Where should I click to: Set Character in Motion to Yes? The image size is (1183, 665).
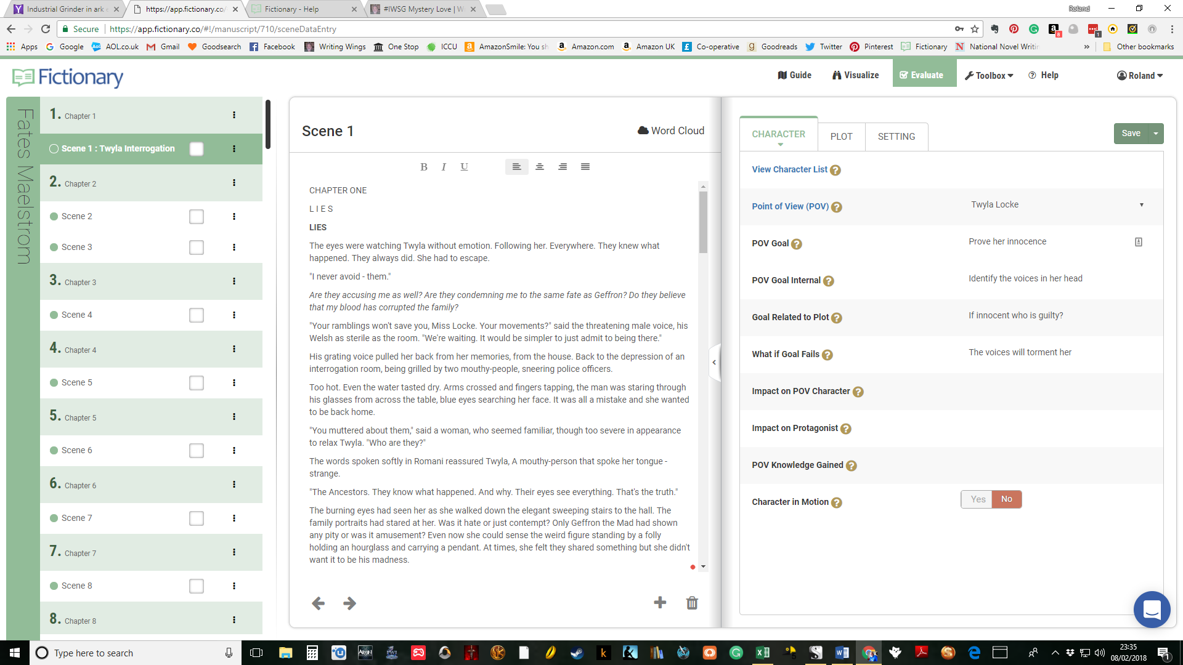[977, 499]
